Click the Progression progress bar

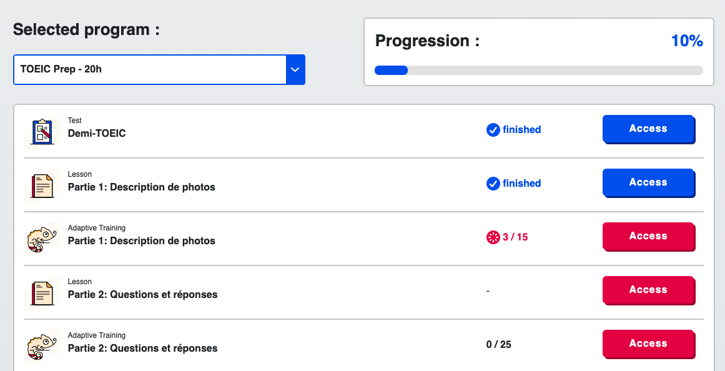(538, 70)
